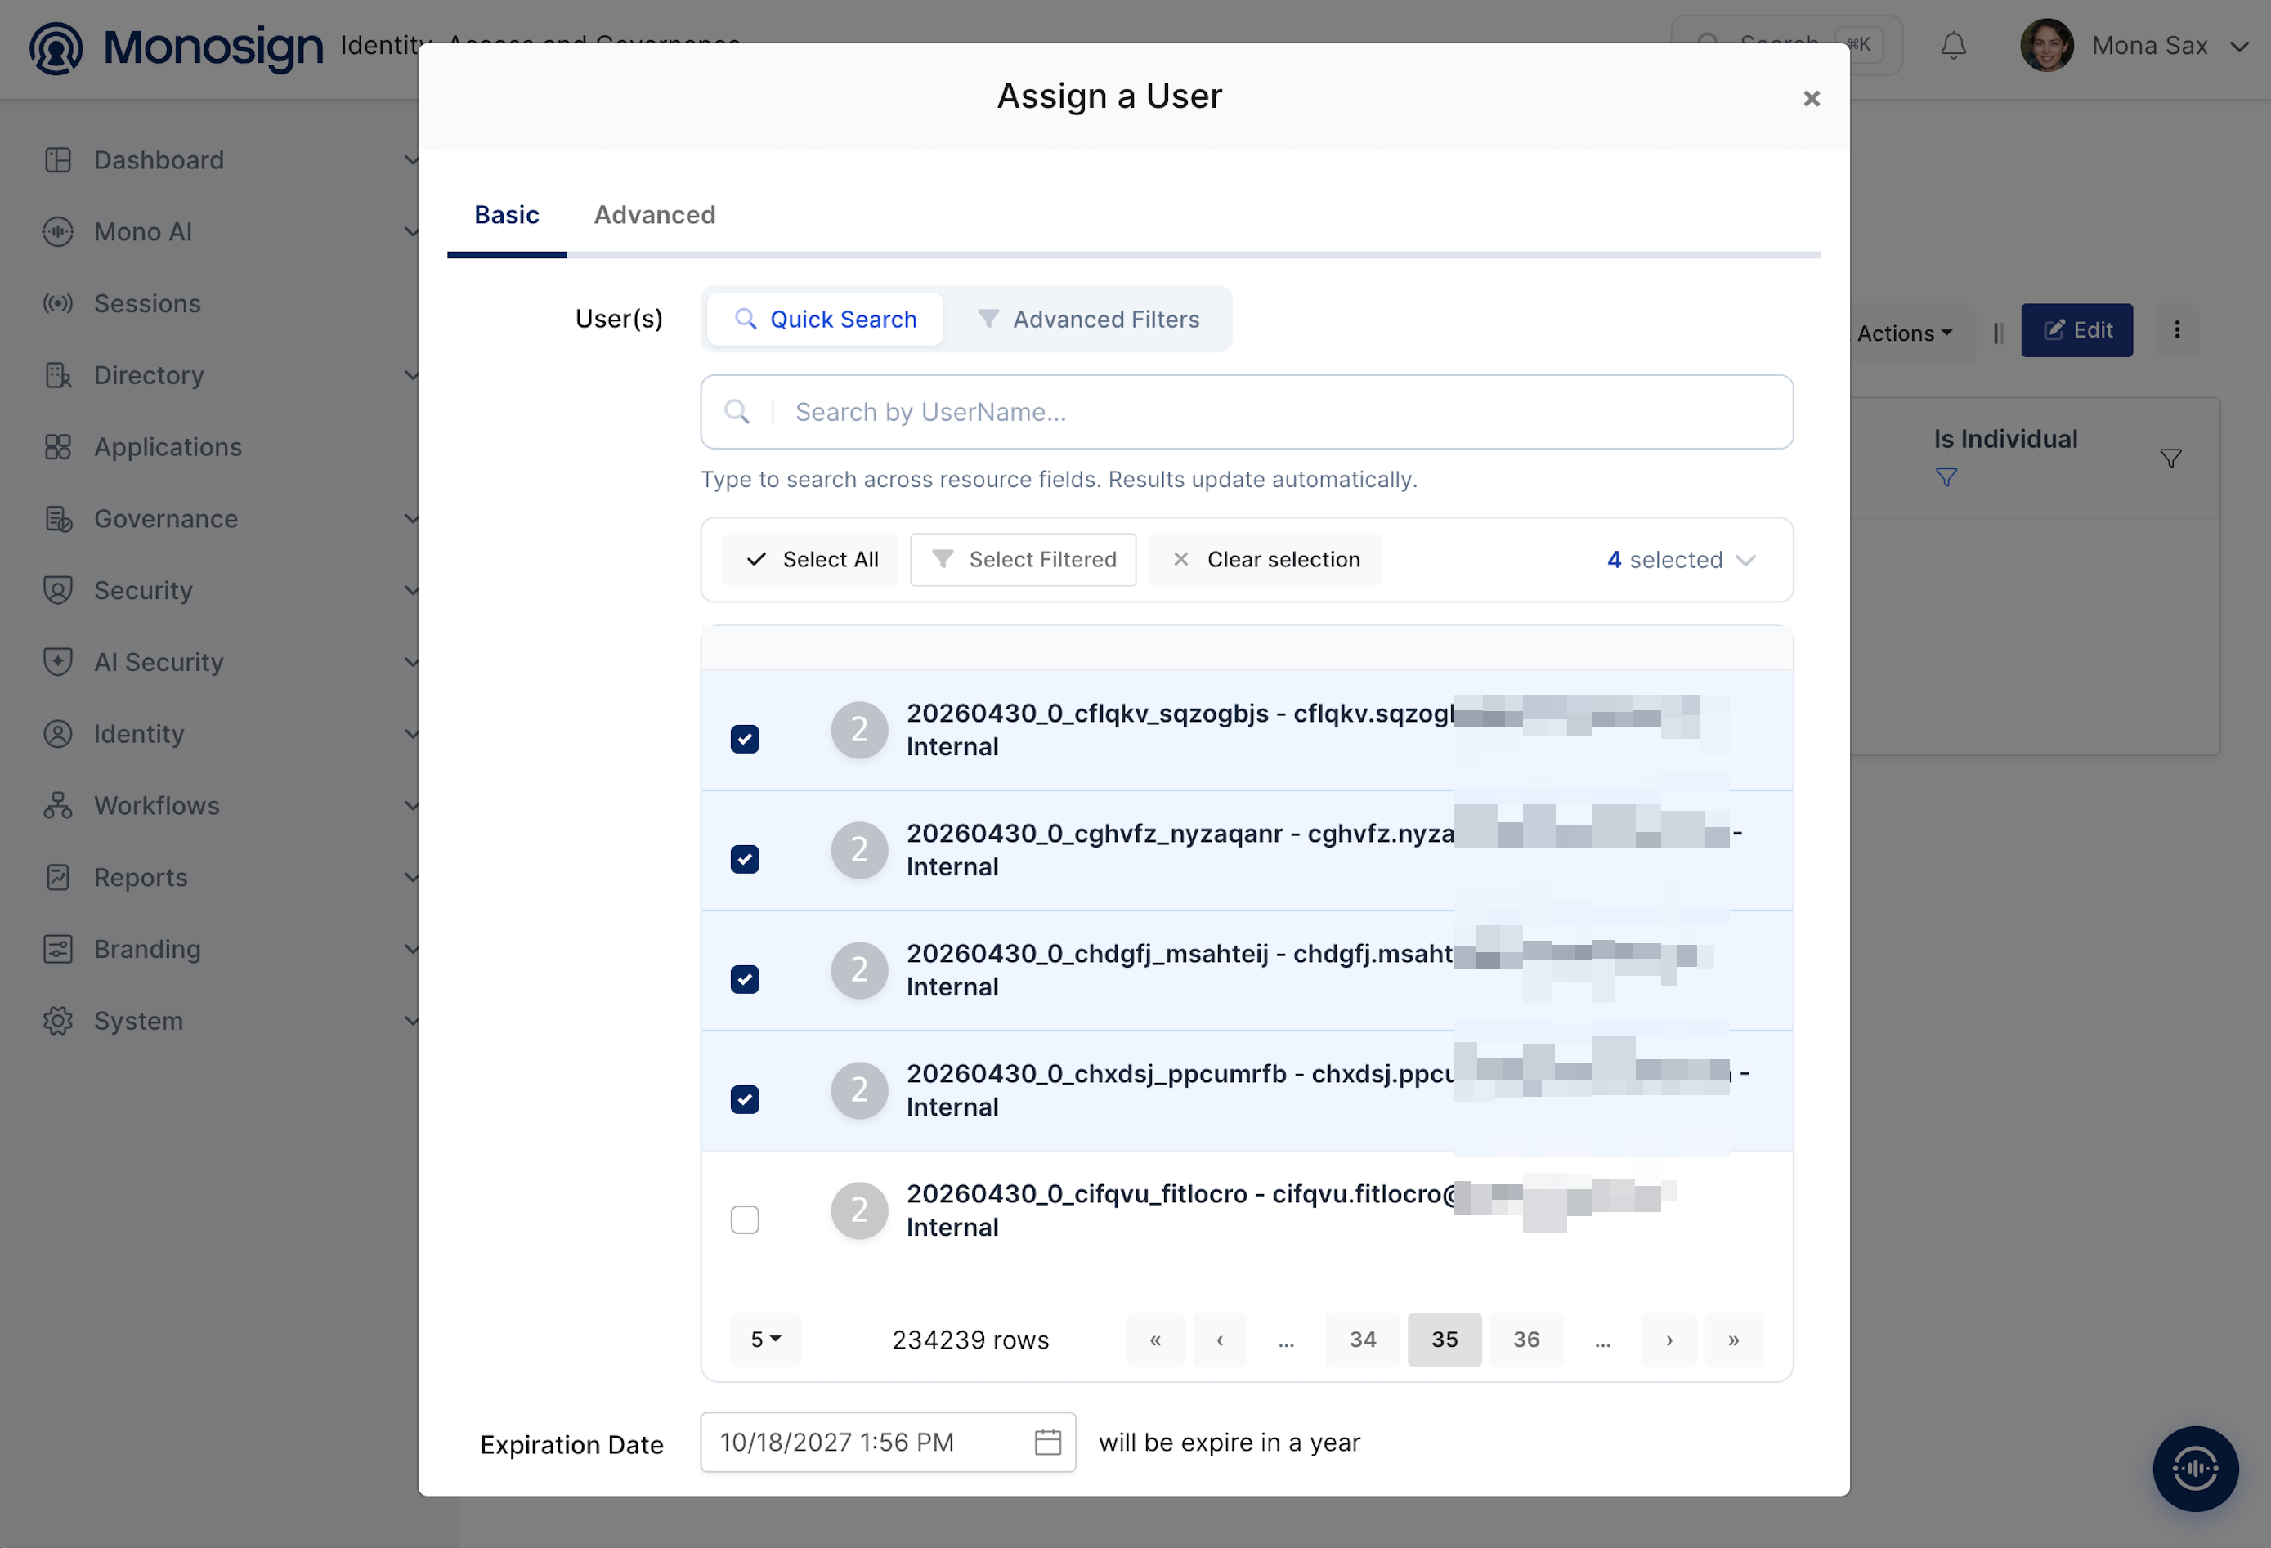Click the filter funnel beside Is Individual
The image size is (2271, 1548).
(2170, 459)
